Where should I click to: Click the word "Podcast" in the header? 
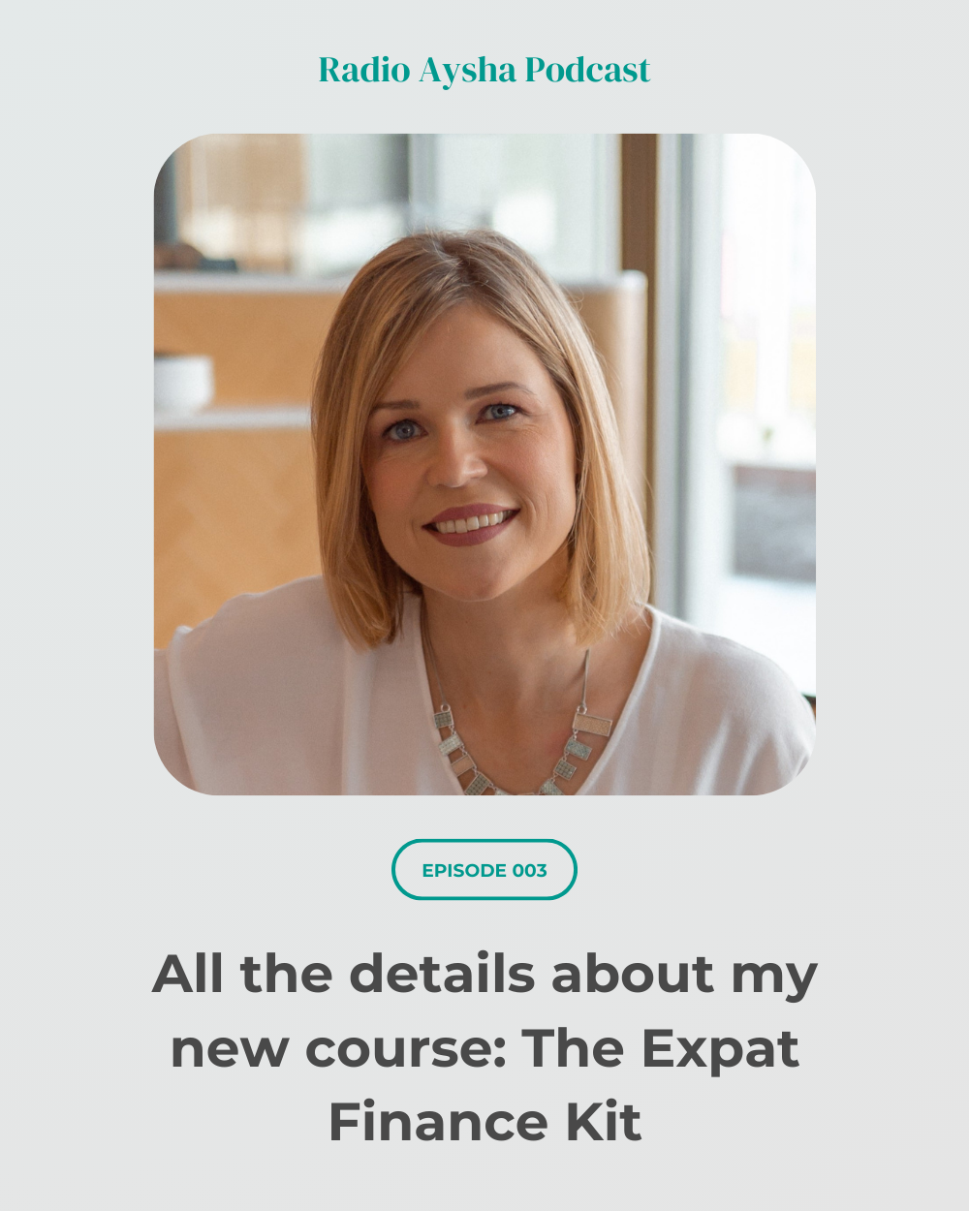tap(587, 70)
